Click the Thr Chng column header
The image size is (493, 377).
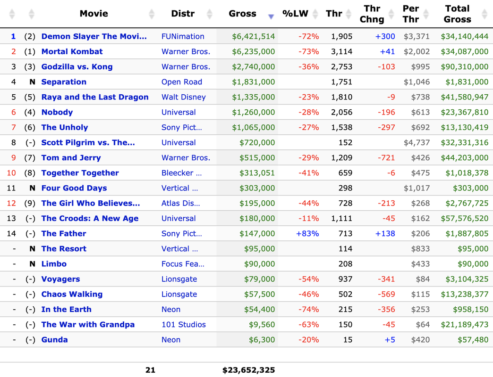pos(372,14)
